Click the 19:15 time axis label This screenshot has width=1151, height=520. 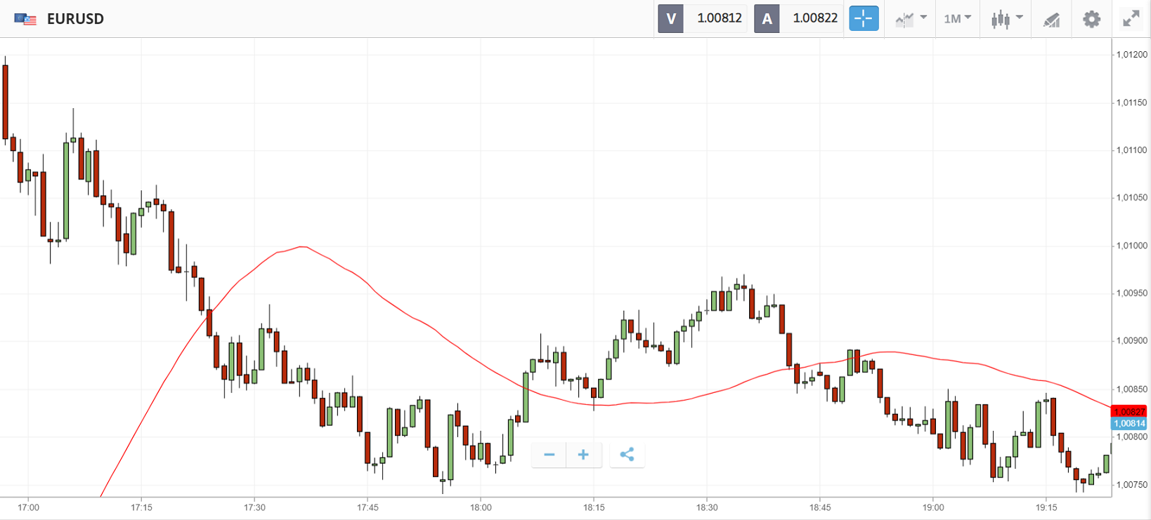click(x=1046, y=507)
